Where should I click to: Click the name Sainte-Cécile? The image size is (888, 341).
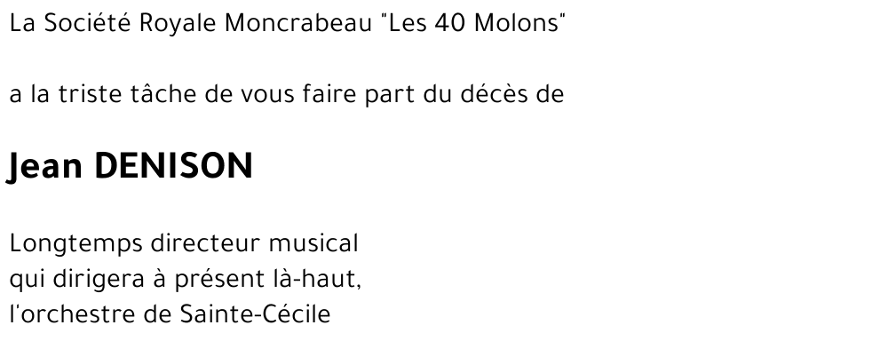point(256,314)
